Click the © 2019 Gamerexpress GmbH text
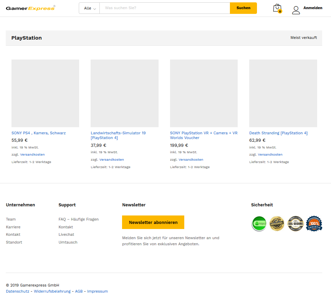This screenshot has width=331, height=297. click(32, 285)
